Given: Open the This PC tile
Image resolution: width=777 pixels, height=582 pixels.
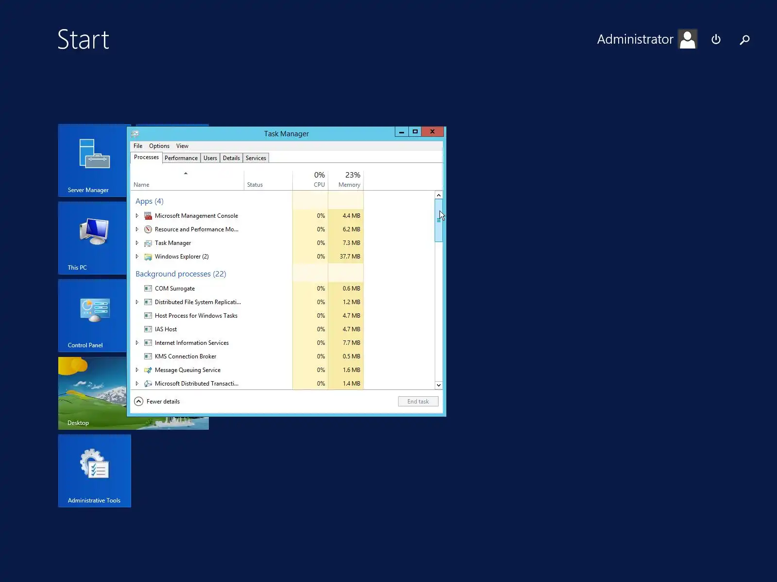Looking at the screenshot, I should click(92, 238).
